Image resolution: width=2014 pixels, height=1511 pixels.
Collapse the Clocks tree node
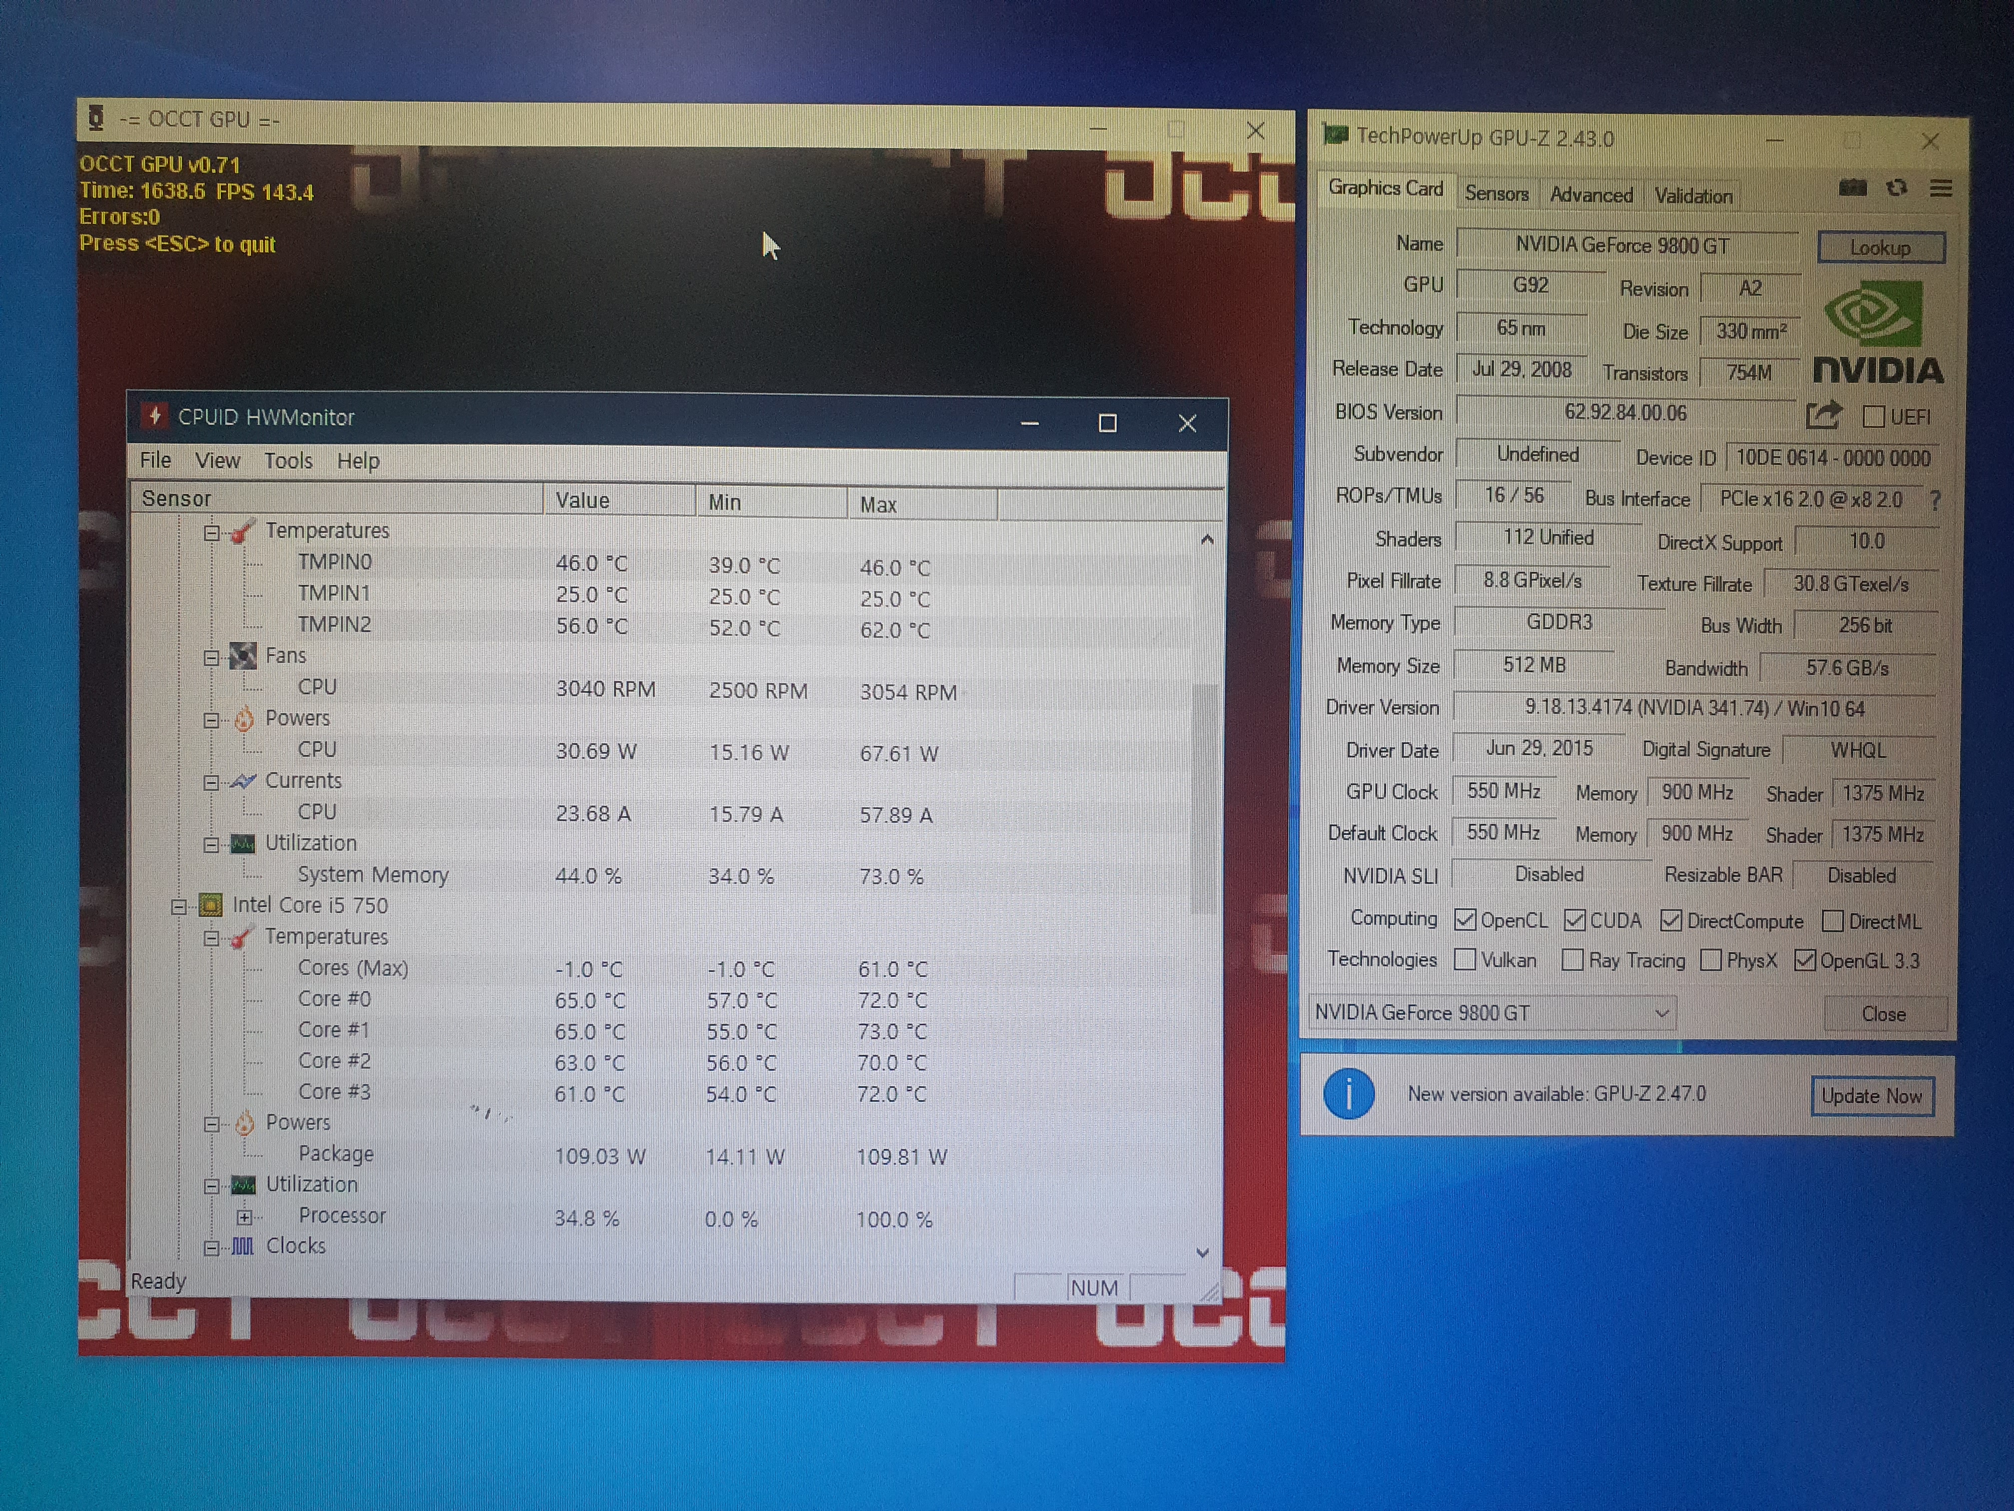pos(211,1248)
